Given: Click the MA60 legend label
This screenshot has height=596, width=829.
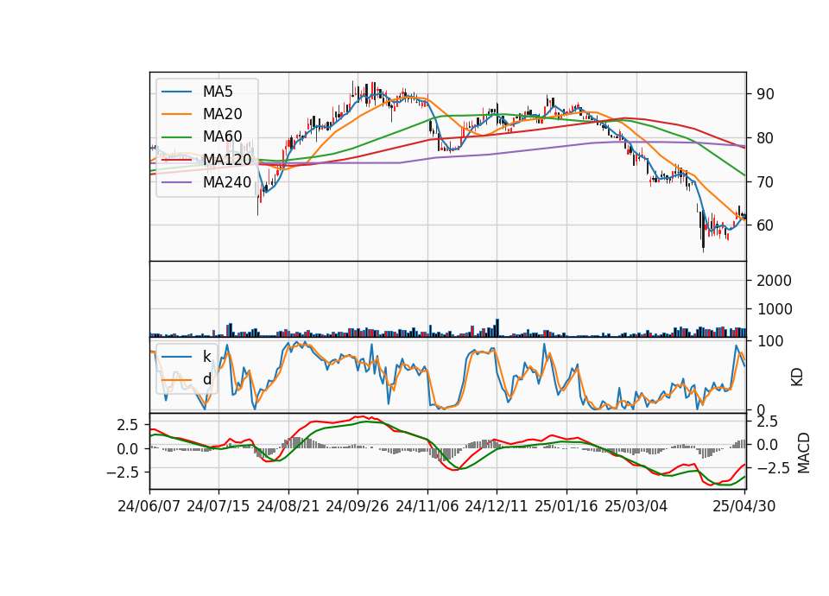Looking at the screenshot, I should [222, 136].
